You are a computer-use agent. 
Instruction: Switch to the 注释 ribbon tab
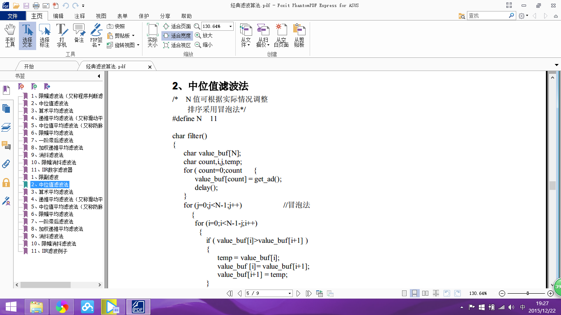(x=80, y=16)
